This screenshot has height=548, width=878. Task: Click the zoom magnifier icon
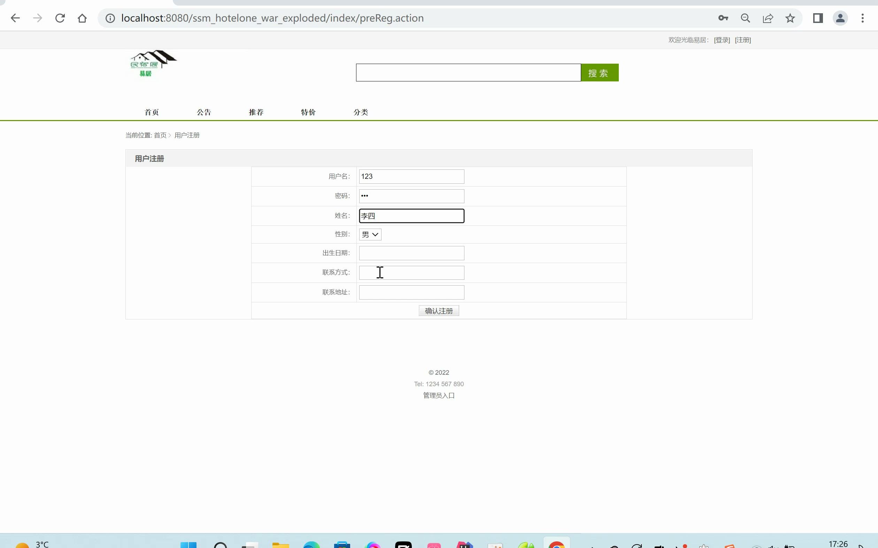pos(746,18)
